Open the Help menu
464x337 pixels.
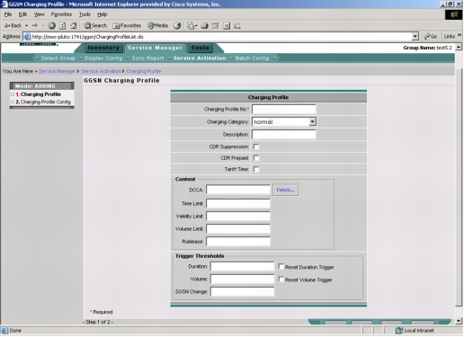(x=103, y=14)
